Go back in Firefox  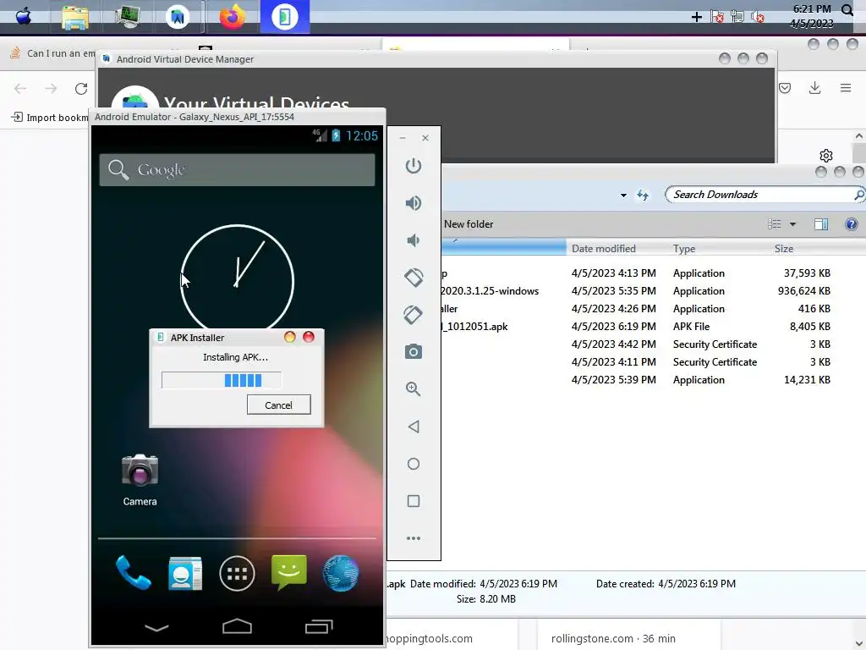tap(20, 88)
